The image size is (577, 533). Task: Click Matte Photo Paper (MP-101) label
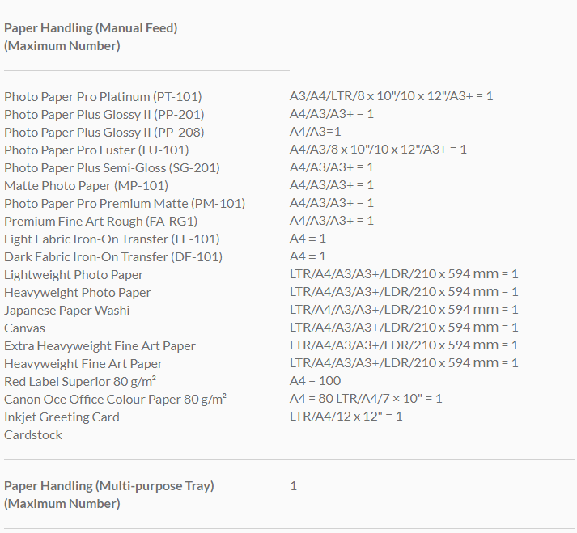coord(85,185)
